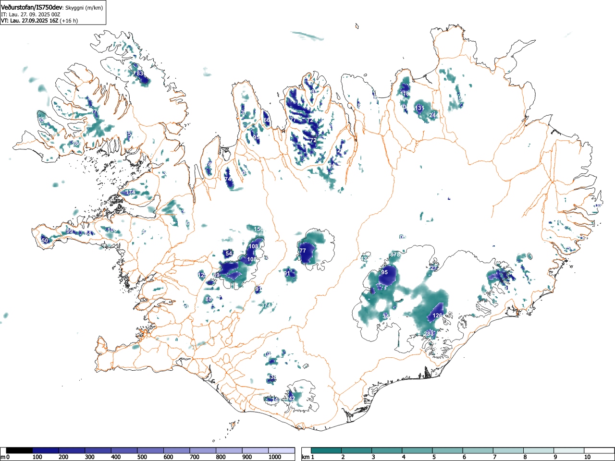This screenshot has height=461, width=615.
Task: Click the 5–6 km legend color segment
Action: [449, 450]
